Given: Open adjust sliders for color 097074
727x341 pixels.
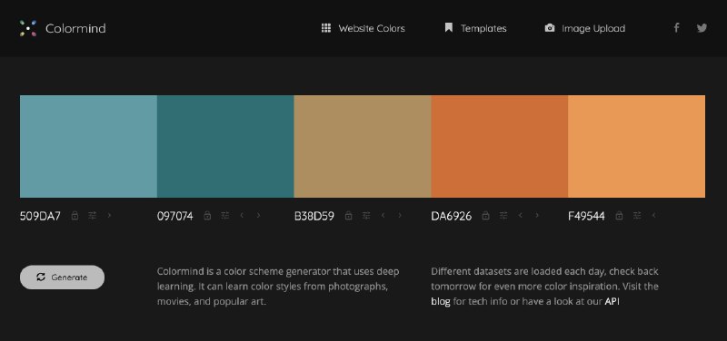Looking at the screenshot, I should pyautogui.click(x=225, y=216).
